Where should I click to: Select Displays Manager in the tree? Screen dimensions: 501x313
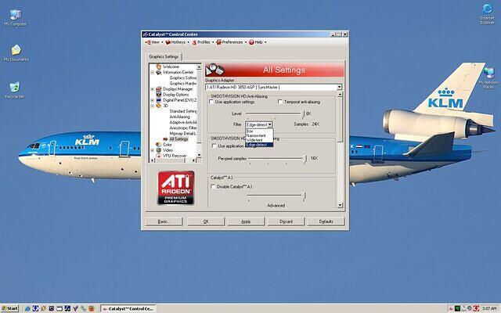[178, 89]
